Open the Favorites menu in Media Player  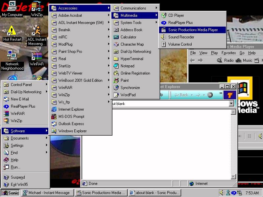(228, 53)
